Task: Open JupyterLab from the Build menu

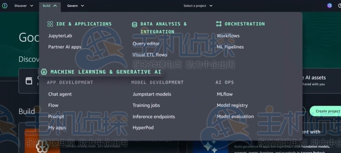Action: 60,36
